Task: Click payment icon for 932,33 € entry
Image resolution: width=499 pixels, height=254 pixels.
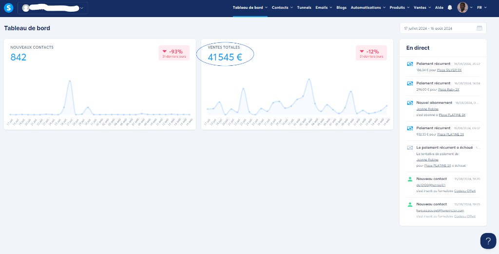Action: pos(410,128)
